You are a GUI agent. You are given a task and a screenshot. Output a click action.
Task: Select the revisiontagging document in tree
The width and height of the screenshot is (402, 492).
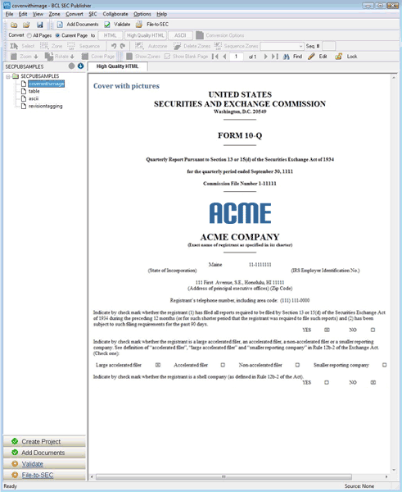pyautogui.click(x=45, y=107)
